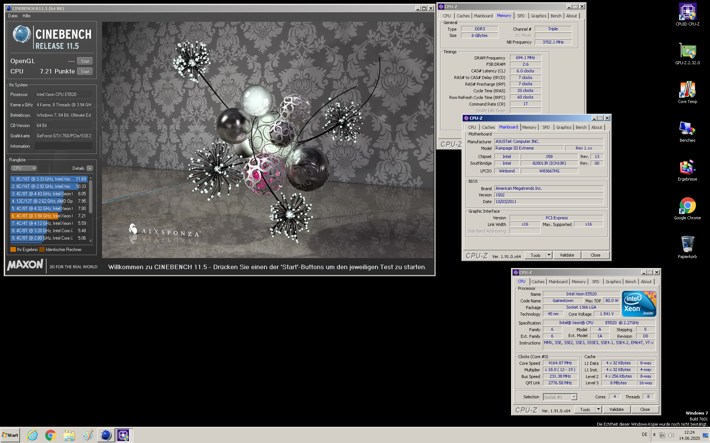Click Close in CPU tab CPU-Z window

[x=645, y=409]
